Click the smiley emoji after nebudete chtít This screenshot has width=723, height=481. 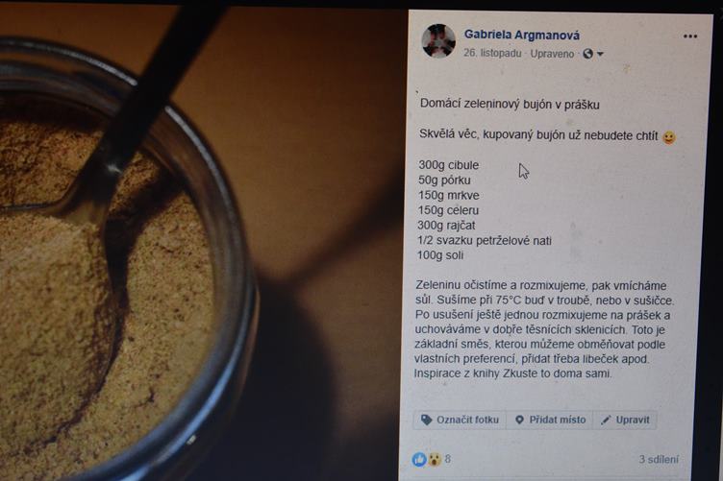click(669, 137)
